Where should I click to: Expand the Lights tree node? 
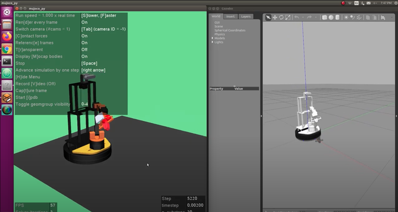click(212, 42)
